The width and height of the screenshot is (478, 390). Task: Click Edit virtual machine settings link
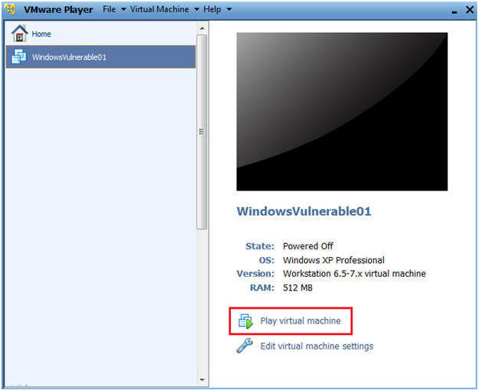317,346
